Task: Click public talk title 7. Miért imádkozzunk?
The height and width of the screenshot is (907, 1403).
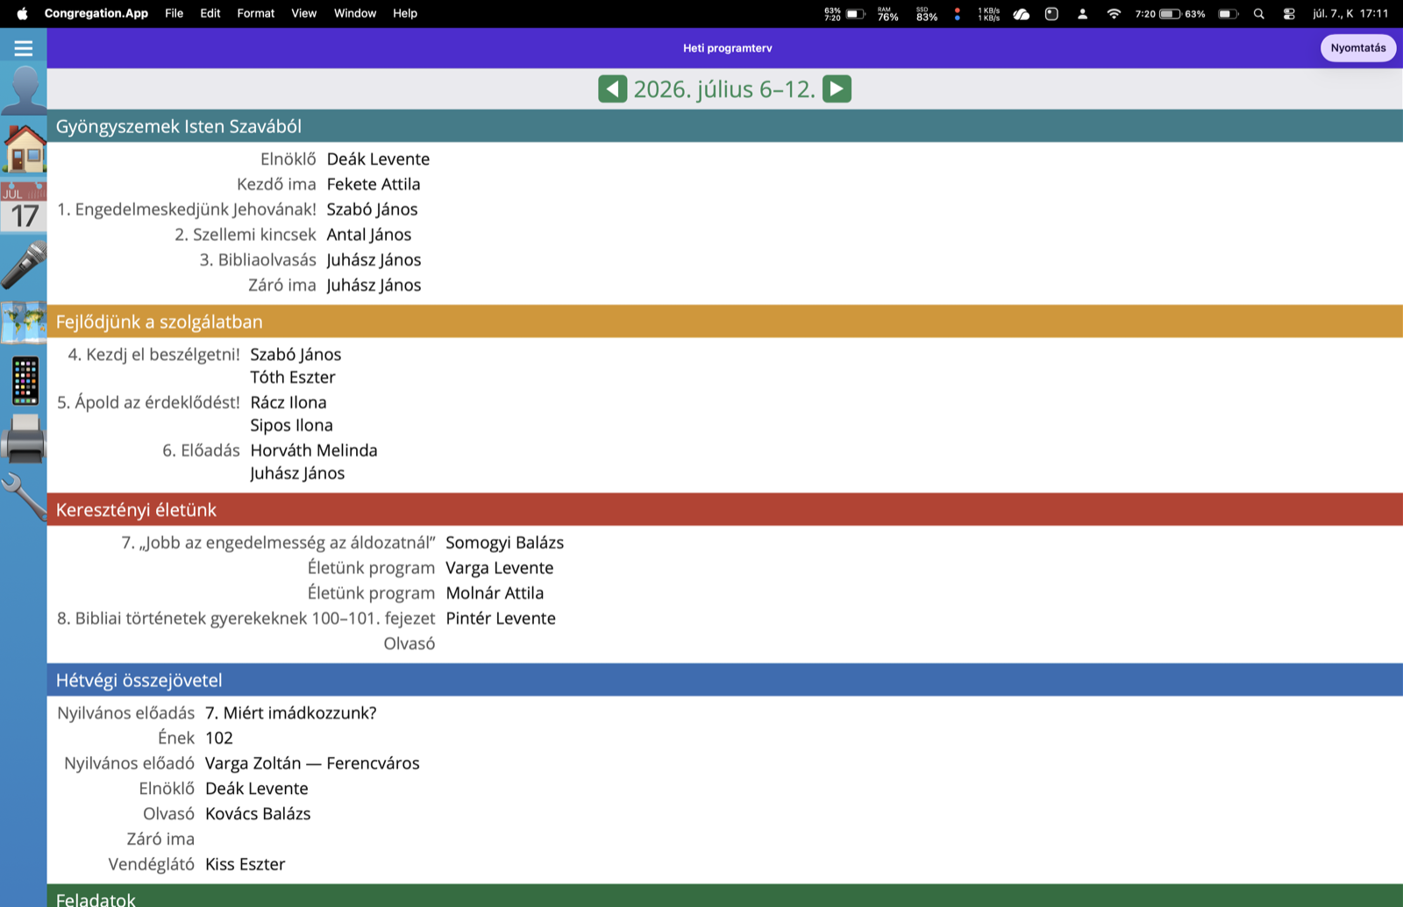Action: pyautogui.click(x=291, y=713)
